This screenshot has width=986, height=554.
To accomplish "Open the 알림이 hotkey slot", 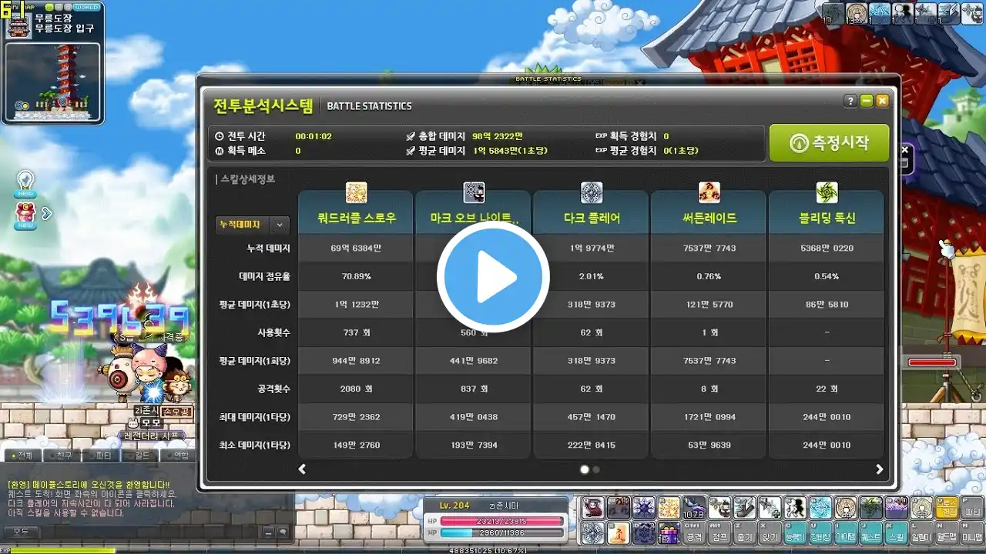I will (923, 533).
